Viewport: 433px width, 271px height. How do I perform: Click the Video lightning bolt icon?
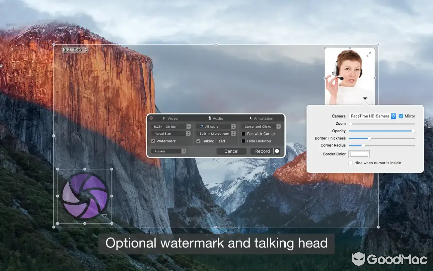pyautogui.click(x=164, y=118)
